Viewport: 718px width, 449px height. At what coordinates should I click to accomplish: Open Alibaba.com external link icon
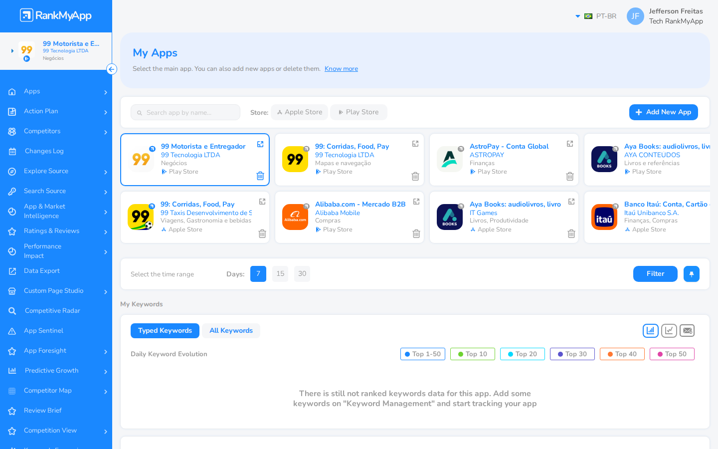pos(416,202)
